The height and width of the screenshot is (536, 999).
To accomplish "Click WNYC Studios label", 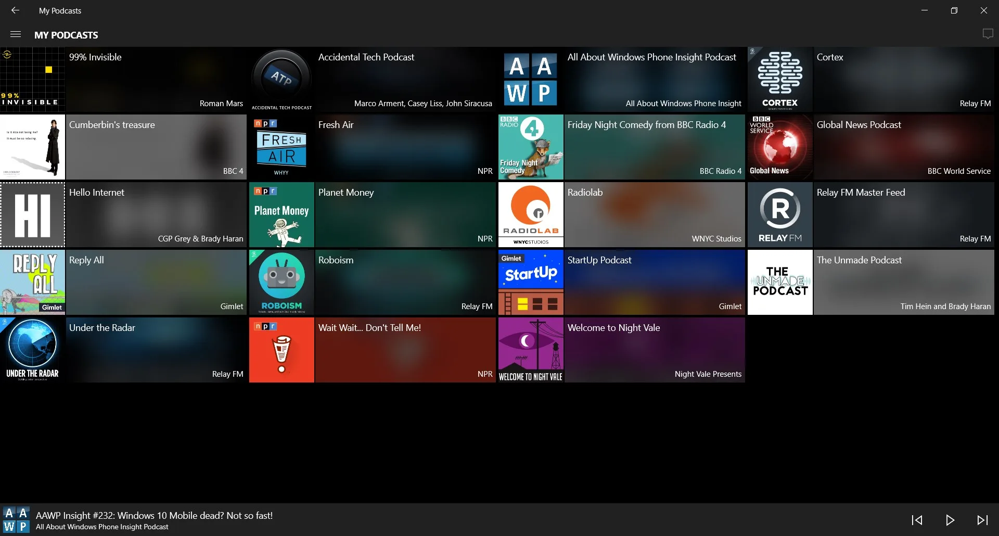I will pos(716,239).
